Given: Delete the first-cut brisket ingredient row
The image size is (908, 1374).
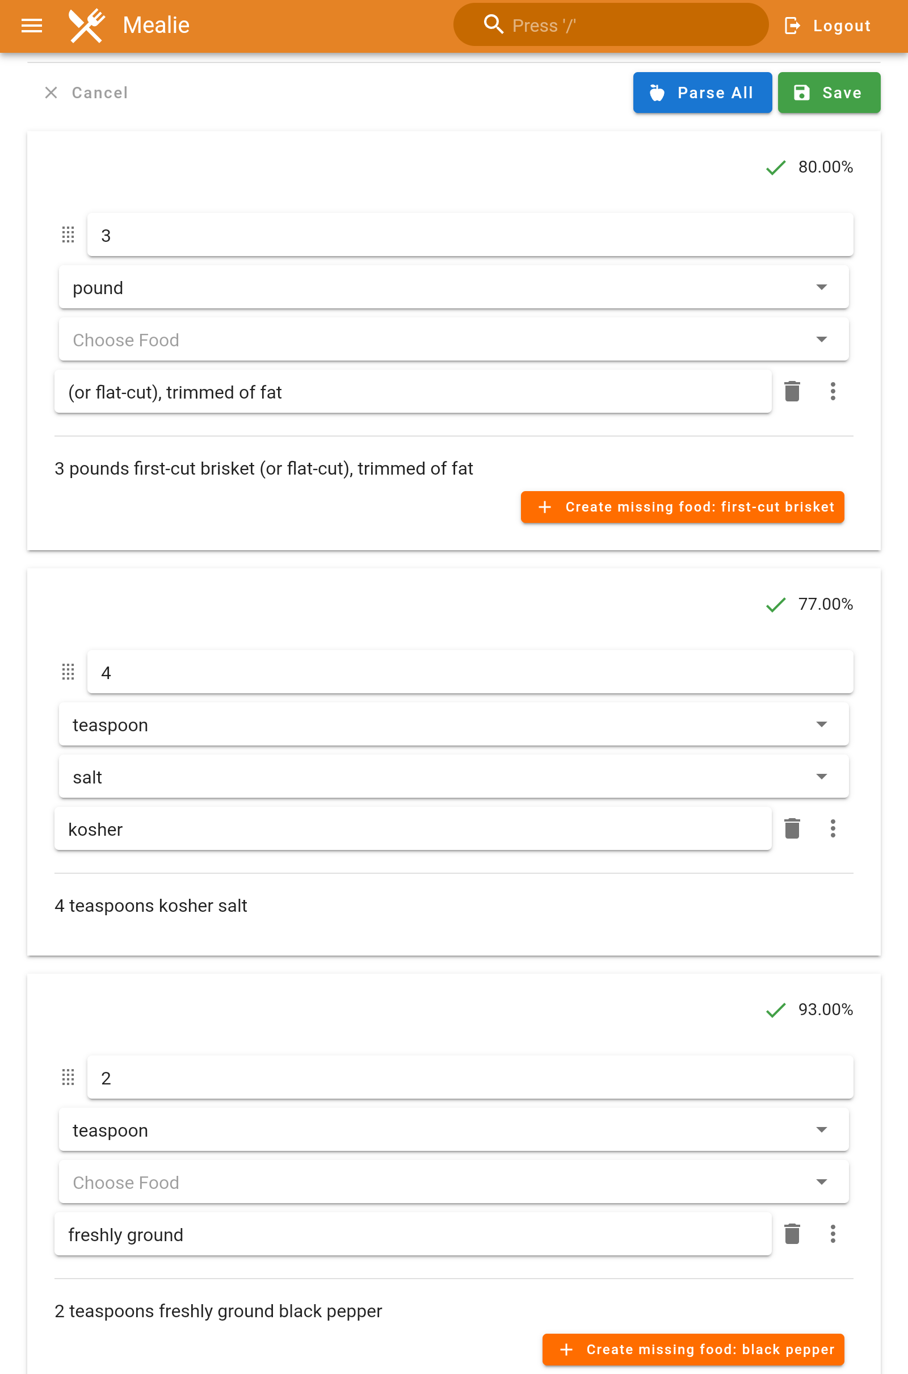Looking at the screenshot, I should 792,392.
